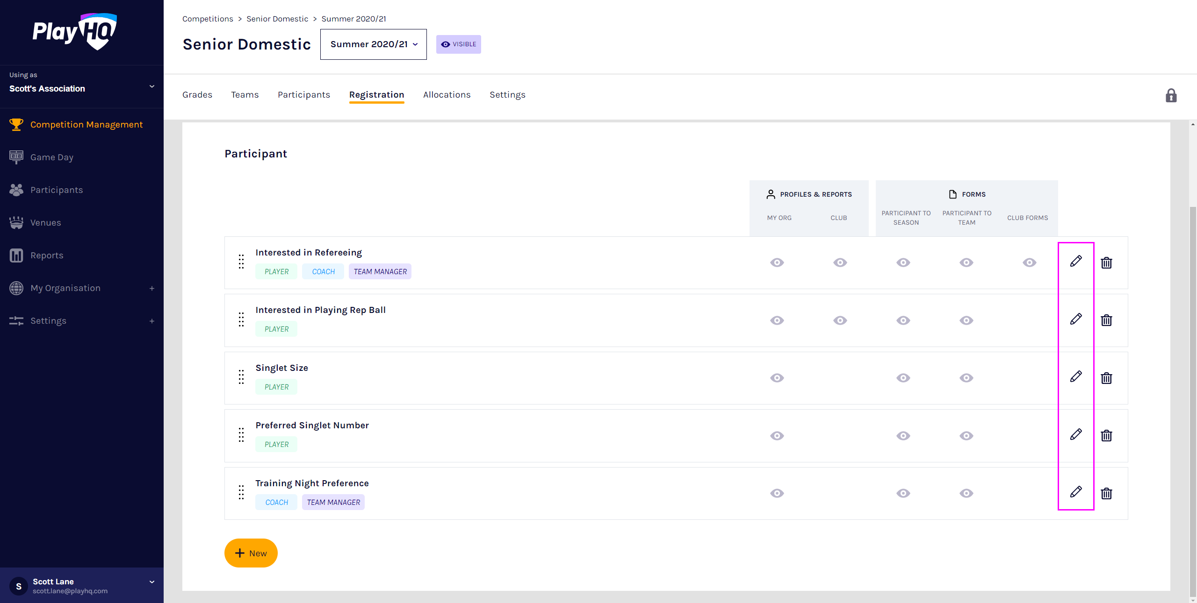Toggle My Org visibility for Training Night Preference
The image size is (1197, 603).
tap(777, 493)
